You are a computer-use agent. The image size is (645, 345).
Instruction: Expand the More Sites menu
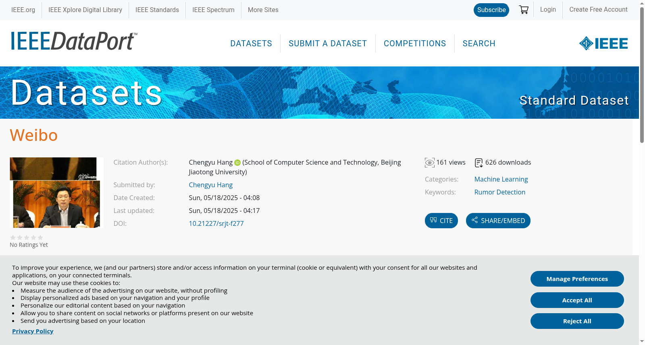click(x=263, y=10)
